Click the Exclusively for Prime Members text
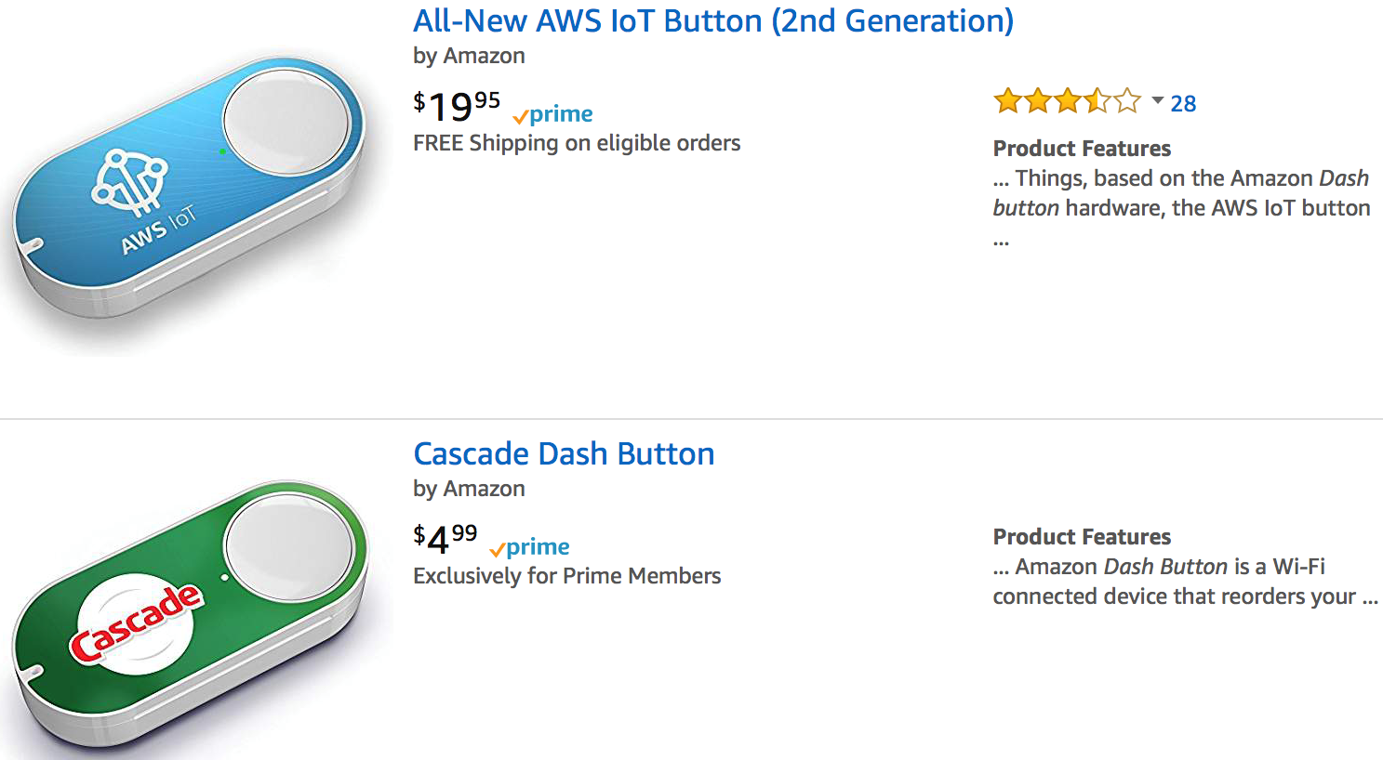 tap(566, 576)
